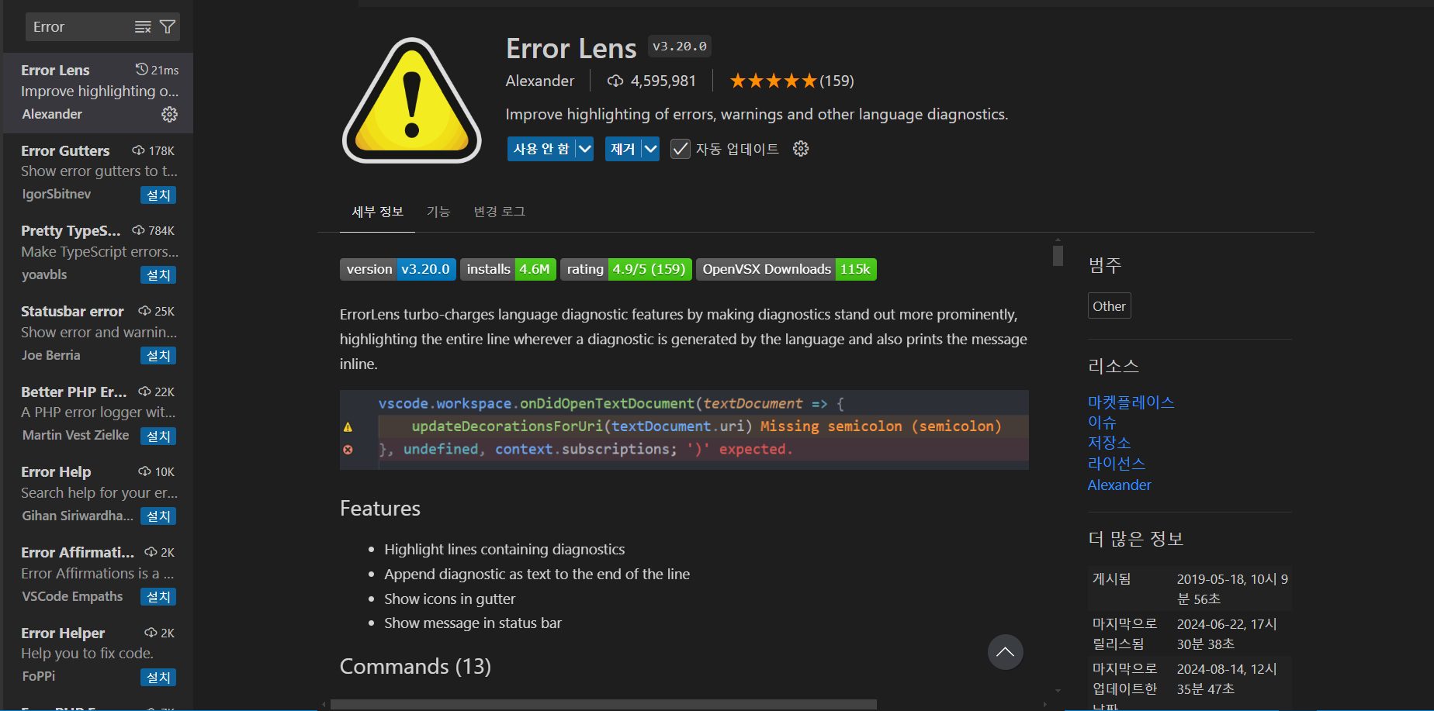Click the 10K downloads icon for Error Help
Viewport: 1434px width, 711px height.
(144, 471)
